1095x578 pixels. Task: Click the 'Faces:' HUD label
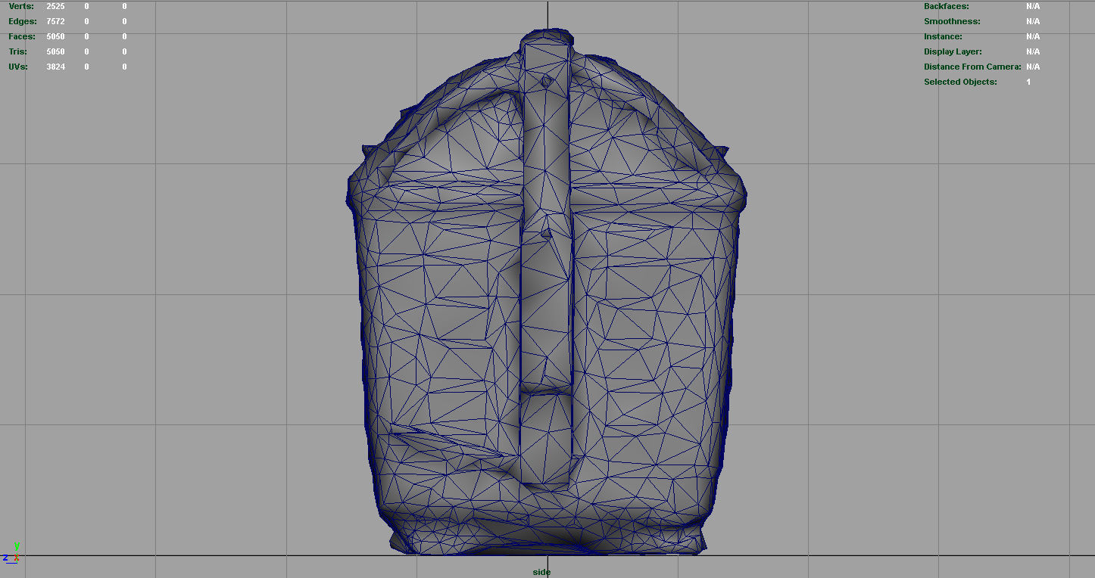point(22,36)
